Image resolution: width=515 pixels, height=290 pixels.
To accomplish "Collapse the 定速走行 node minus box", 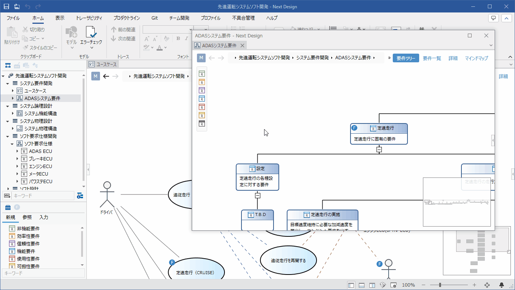I will (x=379, y=149).
